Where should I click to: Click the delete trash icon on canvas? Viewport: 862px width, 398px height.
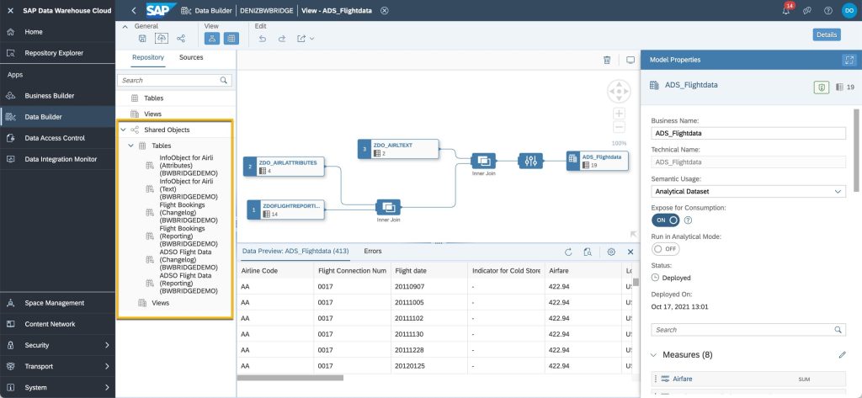pyautogui.click(x=606, y=60)
